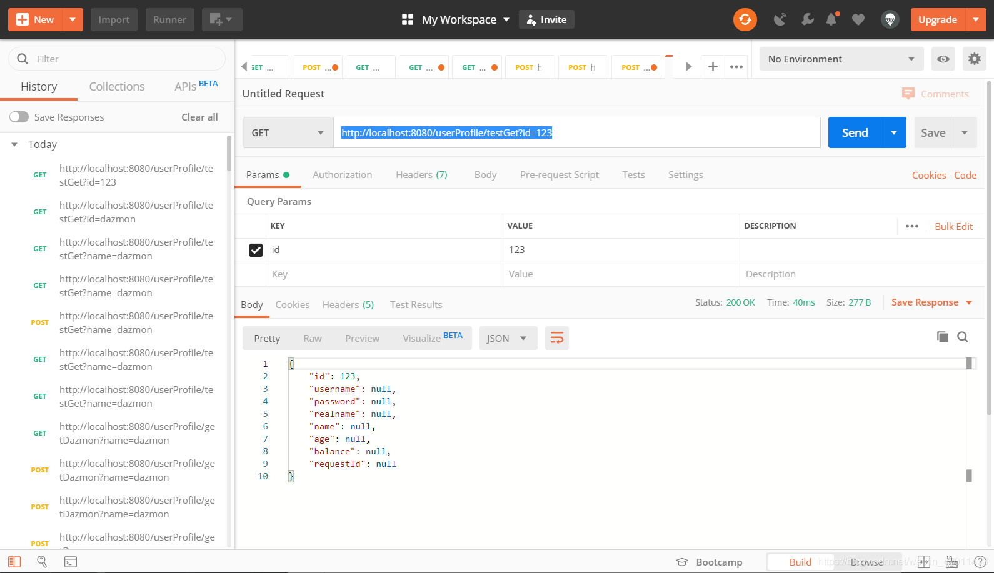Copy response body to clipboard

[943, 337]
